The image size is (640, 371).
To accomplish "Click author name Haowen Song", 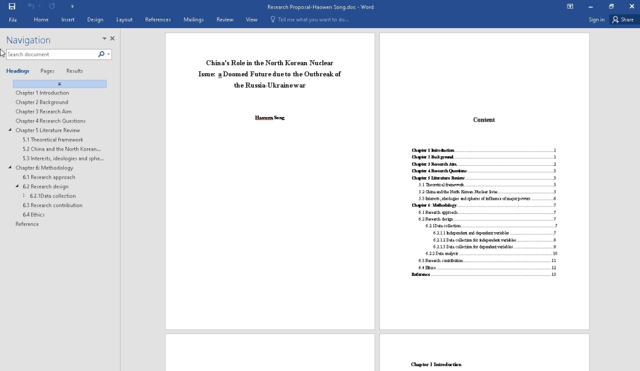I will 270,118.
